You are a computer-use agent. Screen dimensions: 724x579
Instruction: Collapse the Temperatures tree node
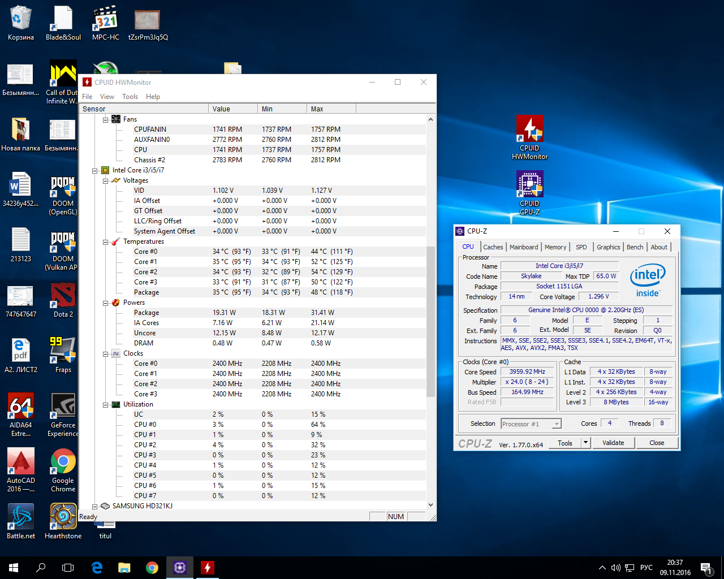point(106,242)
